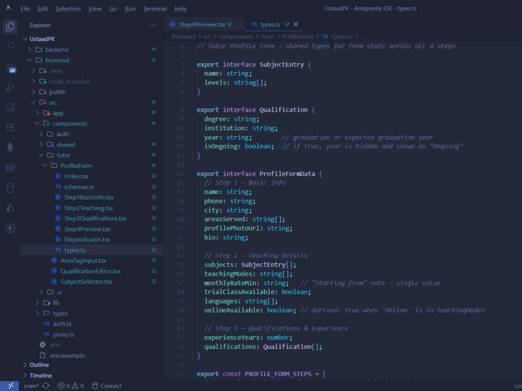
Task: Open the Search view in the activity bar
Action: (x=10, y=46)
